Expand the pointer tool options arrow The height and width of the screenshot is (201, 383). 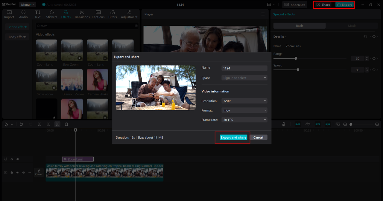(12, 124)
